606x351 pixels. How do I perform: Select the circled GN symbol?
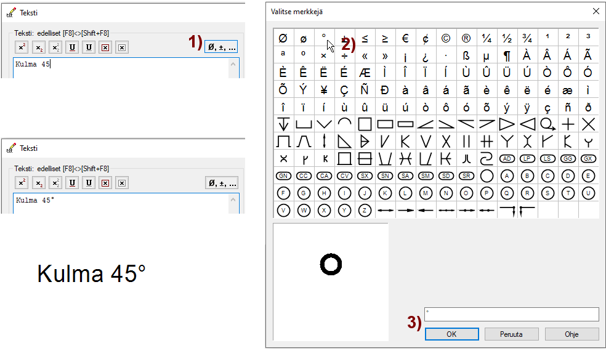[283, 175]
